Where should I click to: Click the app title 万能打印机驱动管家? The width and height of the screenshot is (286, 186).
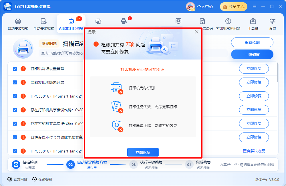[32, 7]
